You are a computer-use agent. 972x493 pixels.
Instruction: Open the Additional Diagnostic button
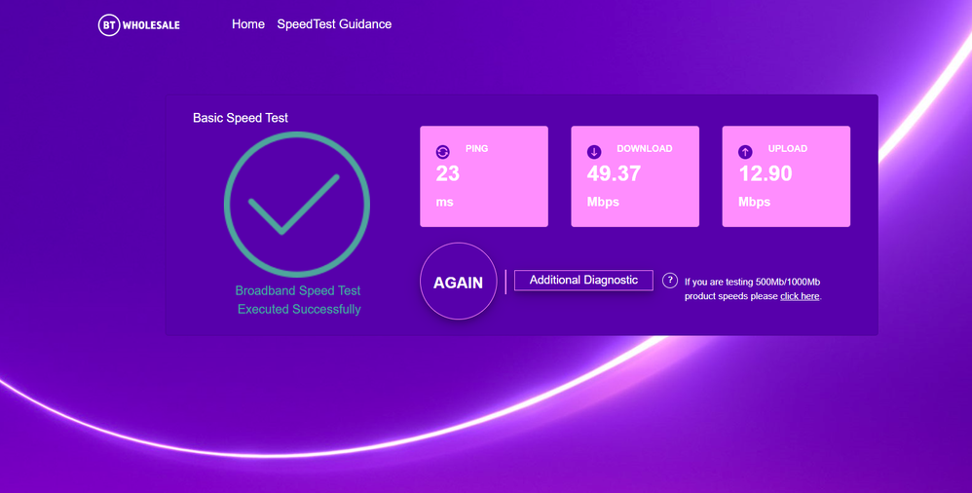(583, 281)
